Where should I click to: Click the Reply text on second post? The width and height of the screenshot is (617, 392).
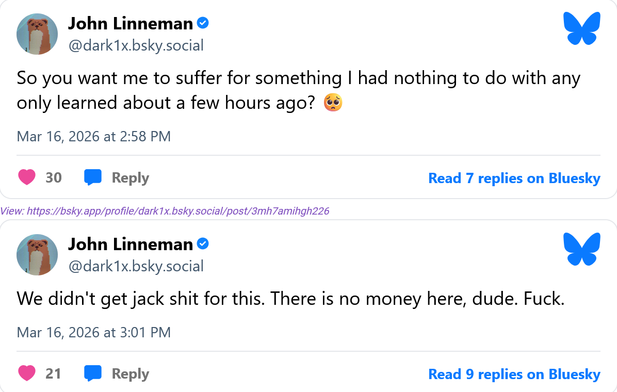point(130,374)
